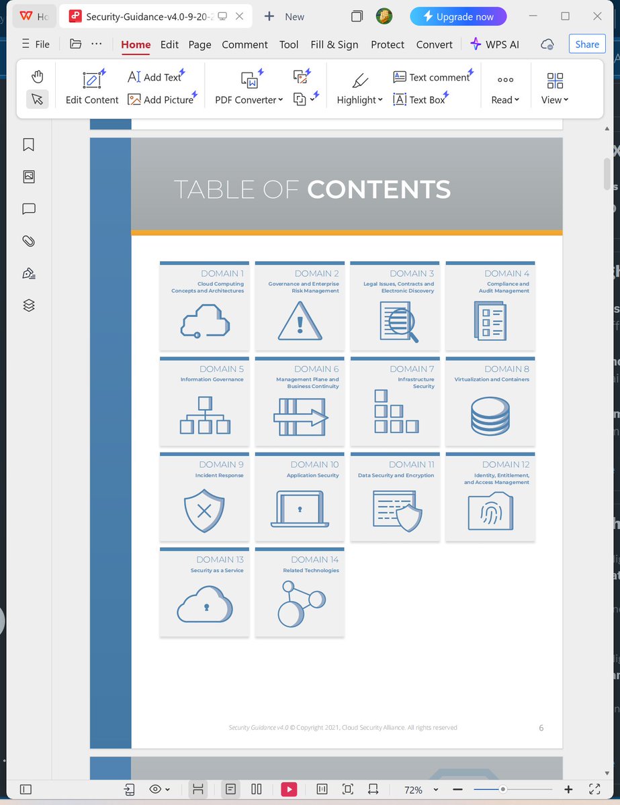Screen dimensions: 620x805
Task: Click the Text comment tool
Action: [433, 77]
